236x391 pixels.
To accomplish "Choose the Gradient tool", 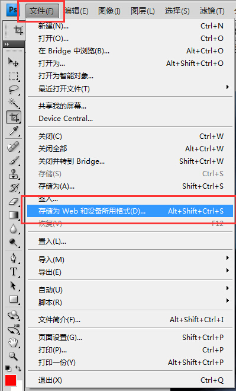I will tap(14, 215).
